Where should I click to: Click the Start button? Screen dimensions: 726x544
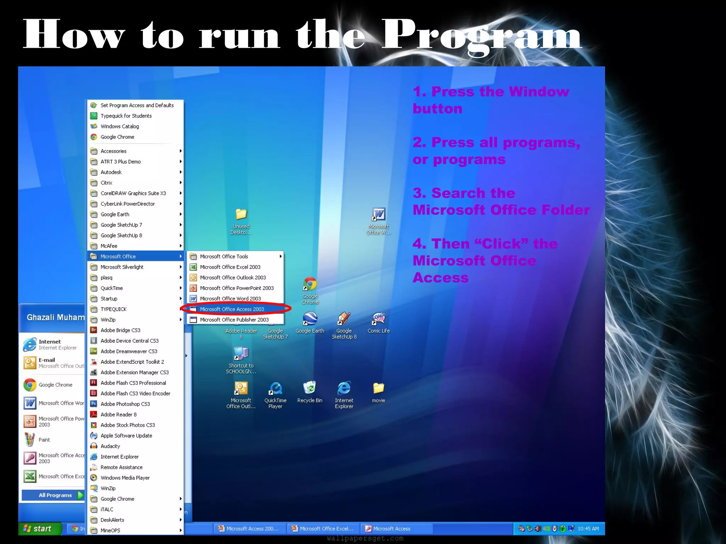(38, 528)
